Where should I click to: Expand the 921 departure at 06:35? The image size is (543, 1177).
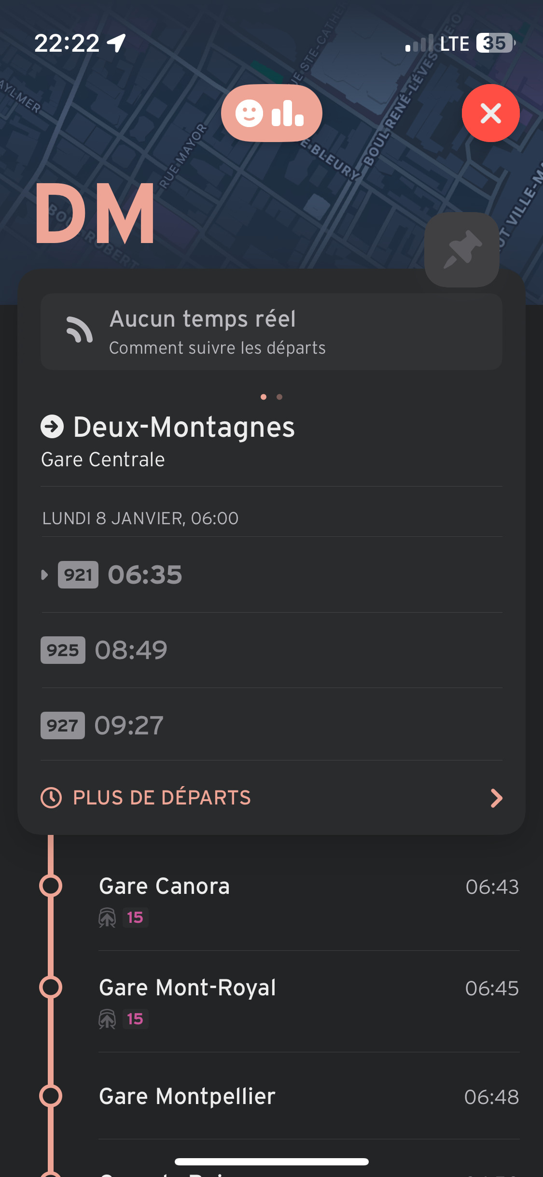coord(44,575)
